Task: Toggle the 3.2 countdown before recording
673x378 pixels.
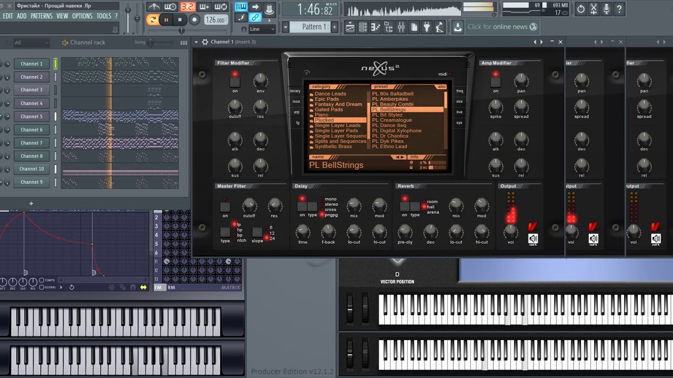Action: pyautogui.click(x=187, y=7)
